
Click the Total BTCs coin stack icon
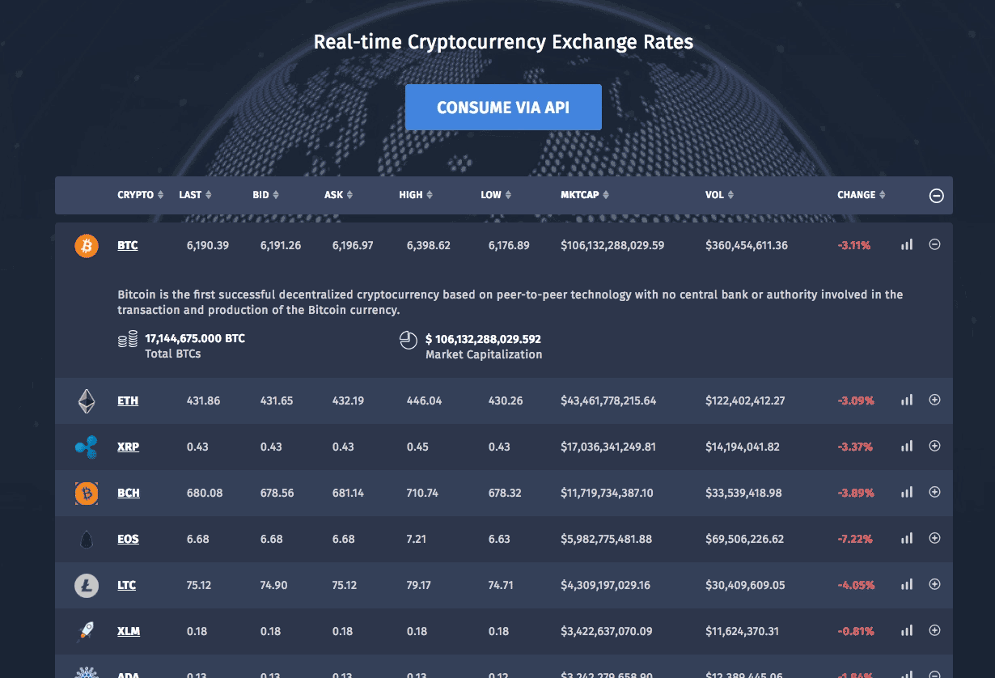(128, 340)
